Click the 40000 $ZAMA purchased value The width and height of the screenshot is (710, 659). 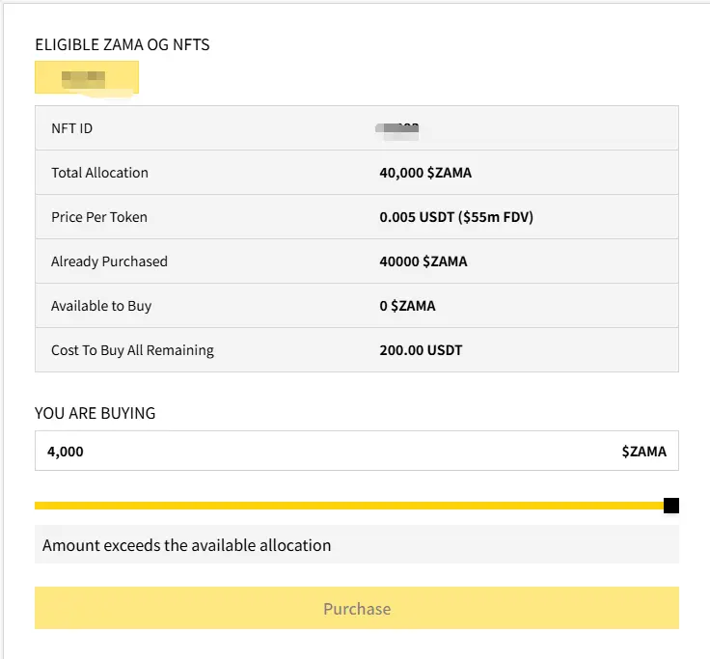423,261
